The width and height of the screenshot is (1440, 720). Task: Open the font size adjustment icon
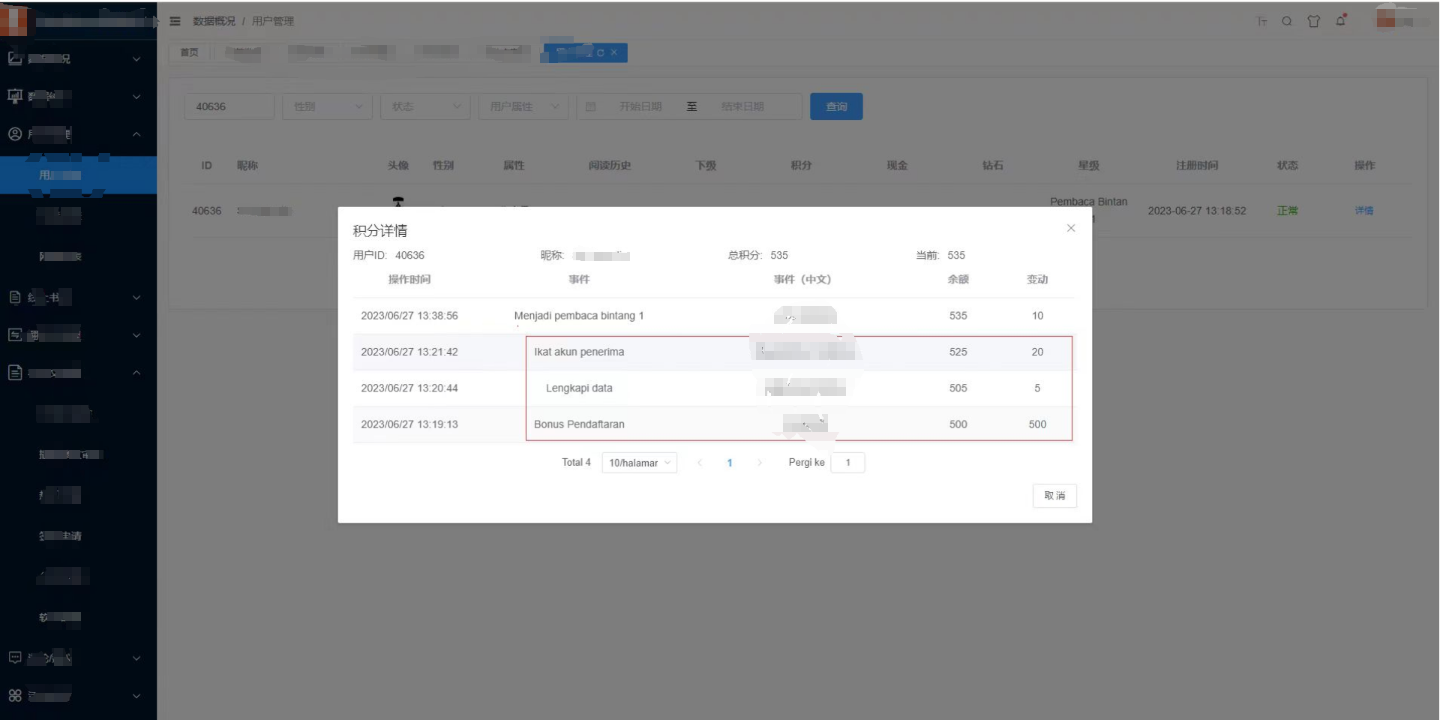click(x=1261, y=21)
